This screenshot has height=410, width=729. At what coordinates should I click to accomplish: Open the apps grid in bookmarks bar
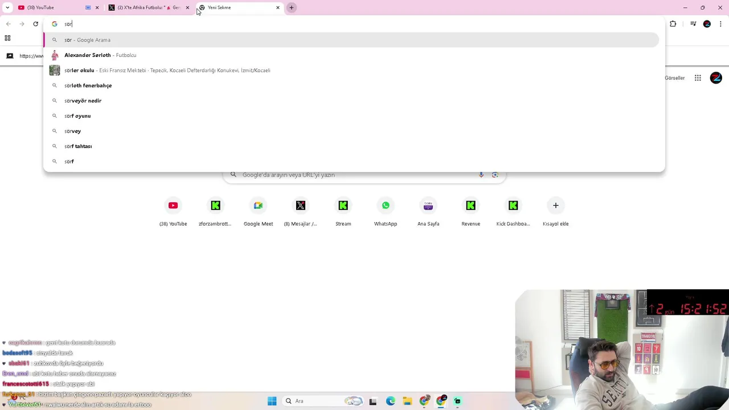tap(7, 38)
